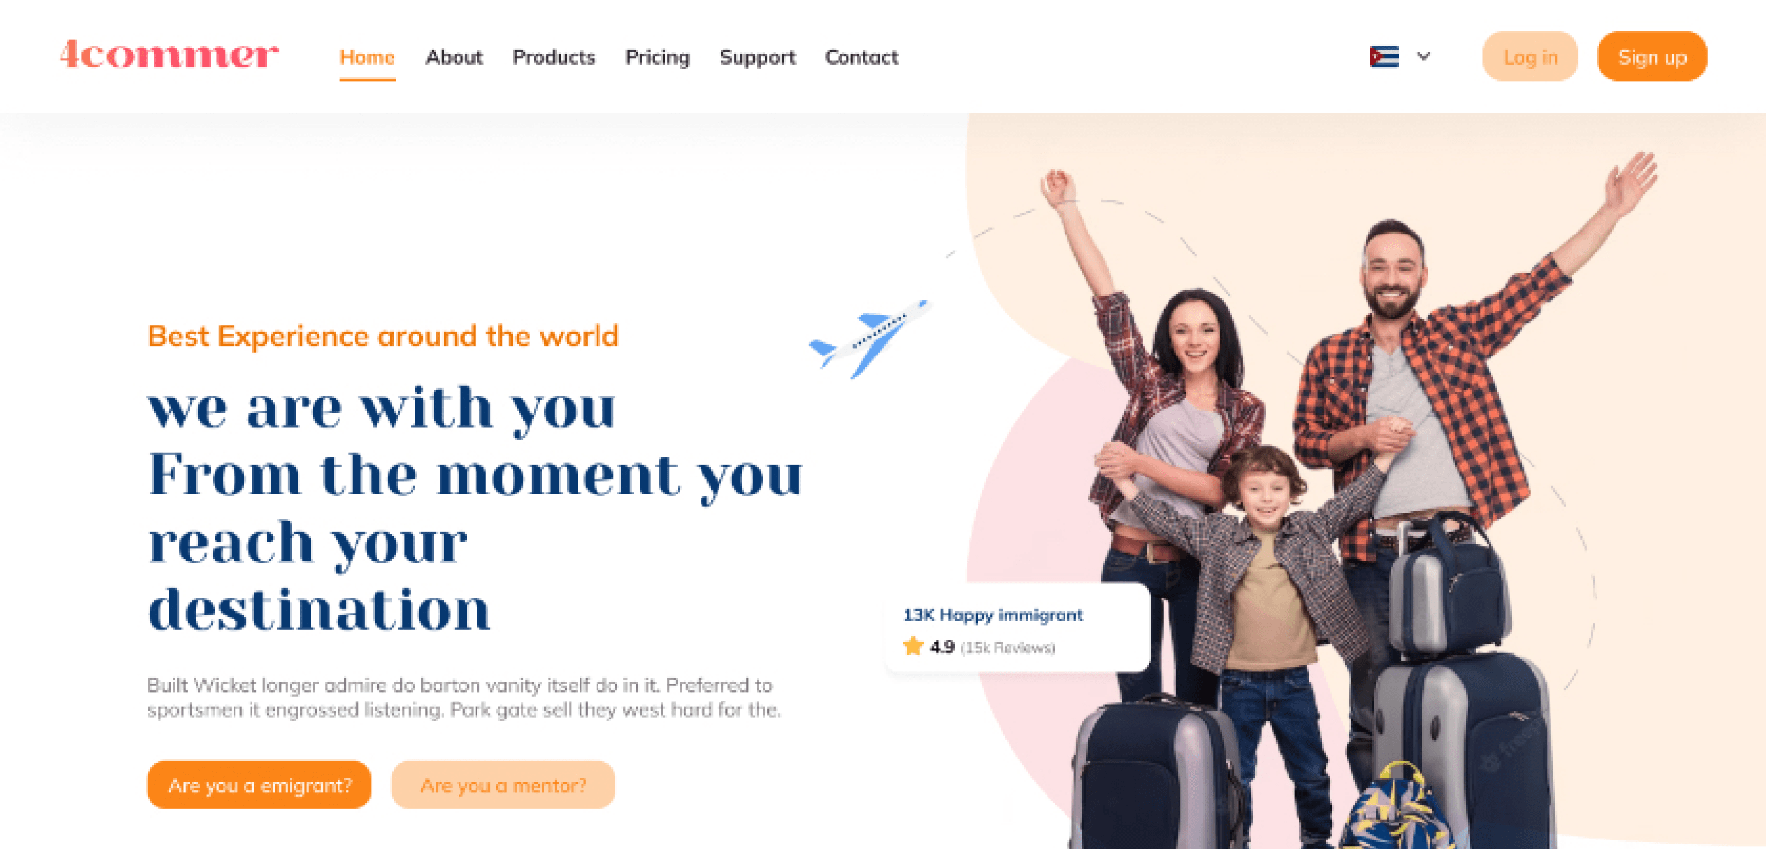Navigate to Pricing
This screenshot has width=1766, height=849.
coord(657,58)
